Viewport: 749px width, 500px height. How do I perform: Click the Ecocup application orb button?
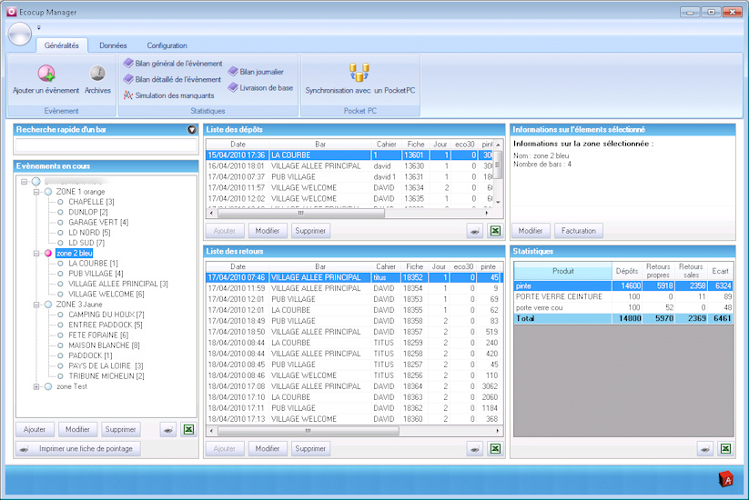[19, 34]
